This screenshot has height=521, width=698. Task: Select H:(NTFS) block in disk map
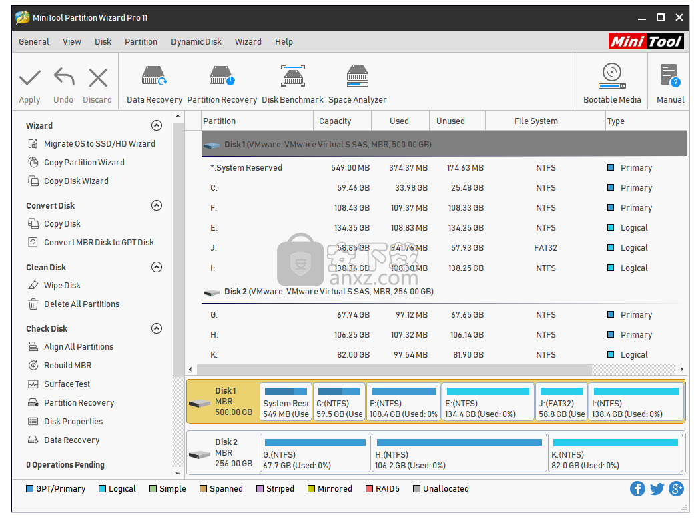coord(459,453)
